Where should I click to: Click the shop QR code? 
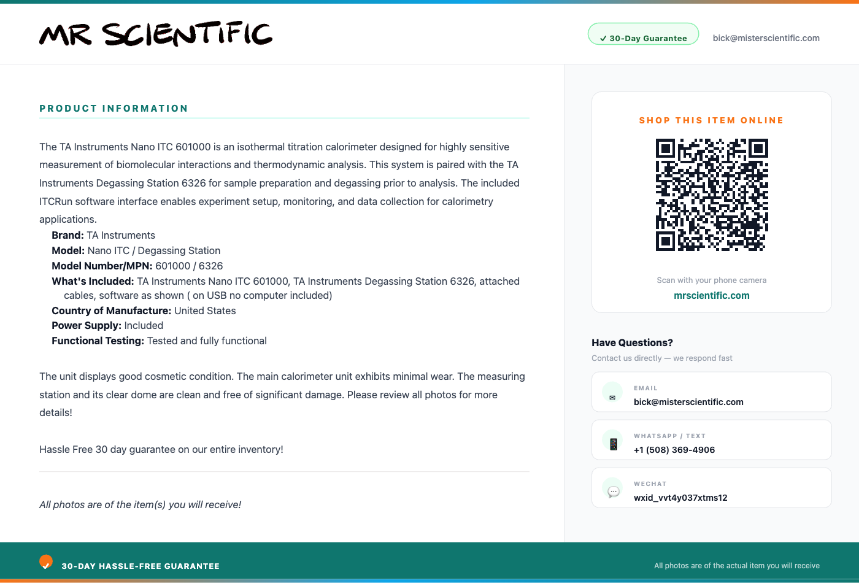point(712,195)
